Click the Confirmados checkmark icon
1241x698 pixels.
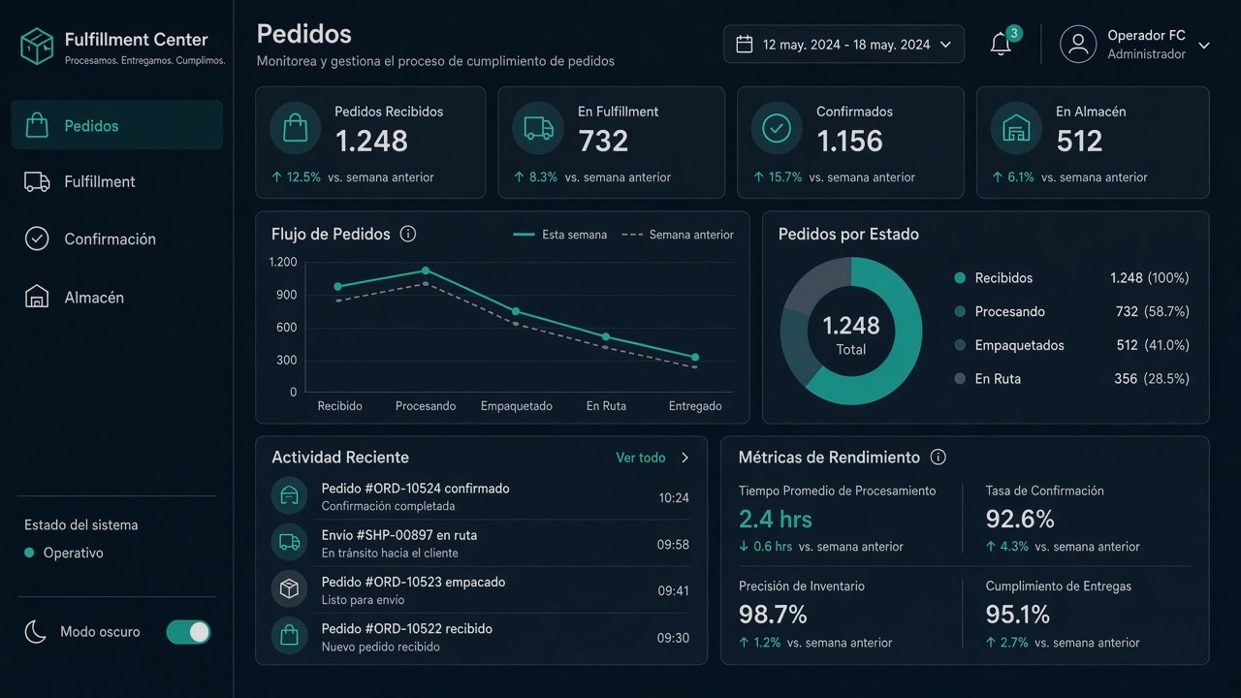coord(777,128)
